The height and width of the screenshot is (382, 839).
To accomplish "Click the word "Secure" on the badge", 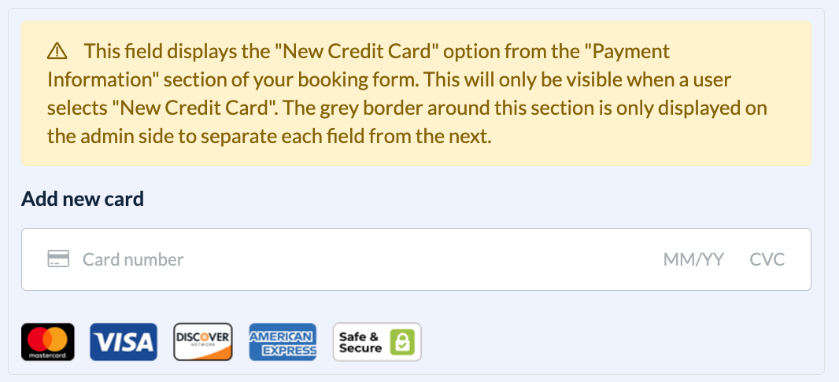I will coord(360,348).
